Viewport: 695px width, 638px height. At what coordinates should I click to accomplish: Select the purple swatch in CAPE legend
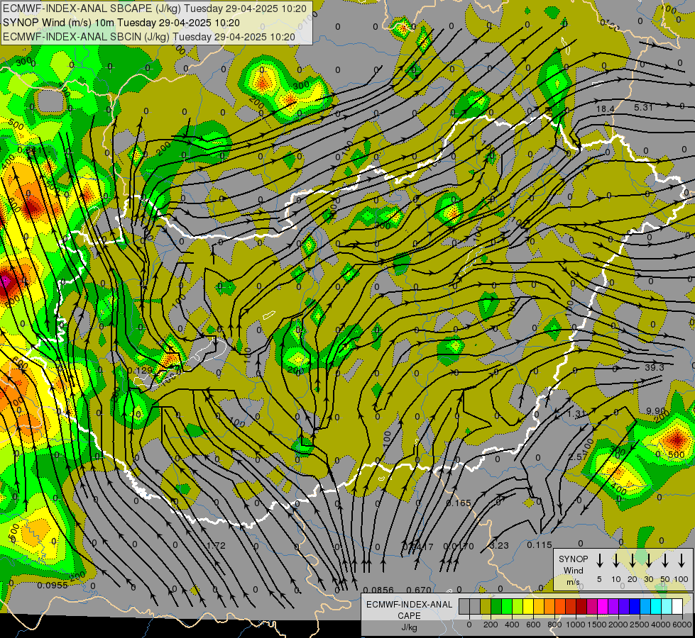(614, 607)
